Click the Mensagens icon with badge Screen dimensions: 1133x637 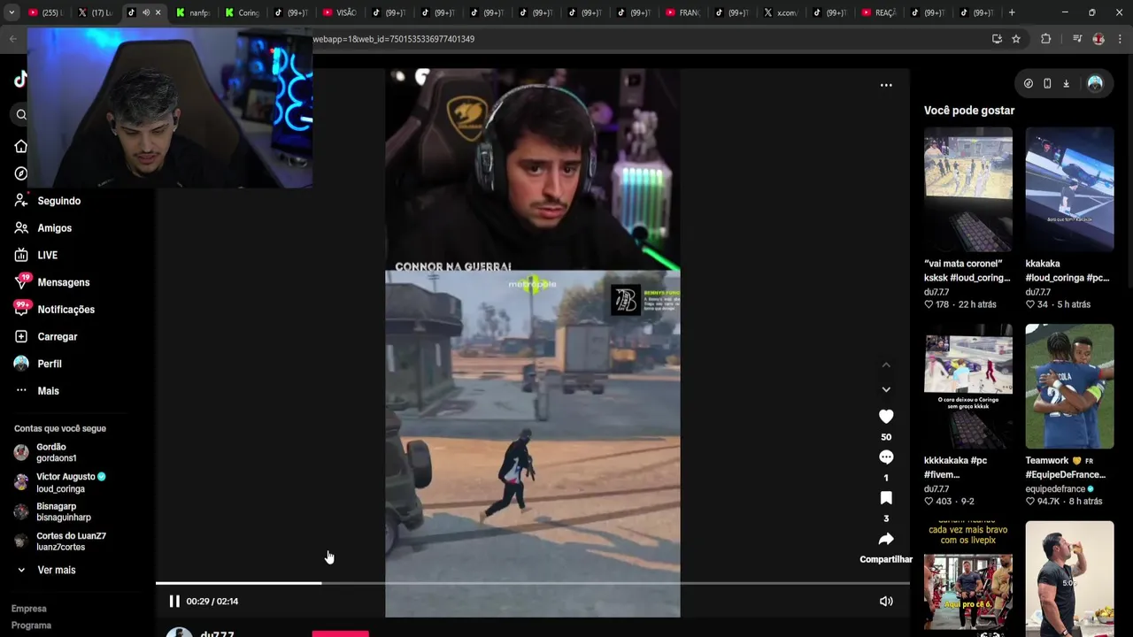[x=21, y=282]
